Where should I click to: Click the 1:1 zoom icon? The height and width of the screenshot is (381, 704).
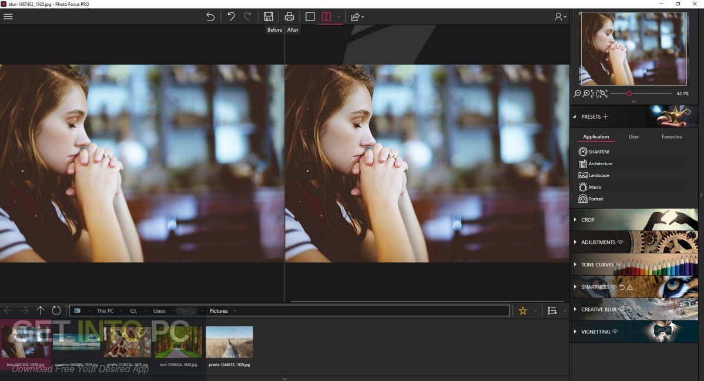click(x=595, y=93)
